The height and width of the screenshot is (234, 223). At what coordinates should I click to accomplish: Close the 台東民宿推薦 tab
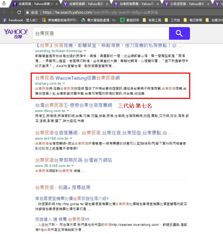click(x=158, y=4)
